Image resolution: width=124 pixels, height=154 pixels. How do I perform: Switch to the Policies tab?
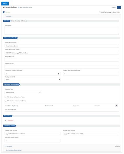pyautogui.click(x=5, y=4)
